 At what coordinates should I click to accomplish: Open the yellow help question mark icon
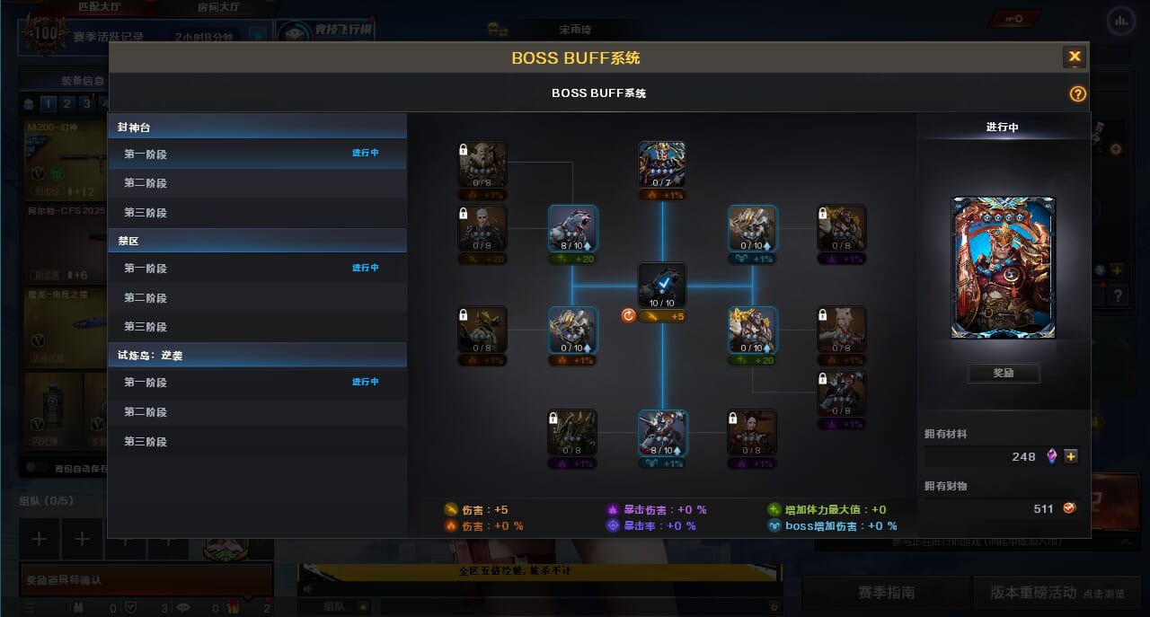click(x=1077, y=93)
